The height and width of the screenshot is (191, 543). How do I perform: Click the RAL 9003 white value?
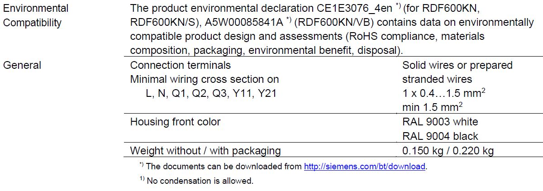440,122
